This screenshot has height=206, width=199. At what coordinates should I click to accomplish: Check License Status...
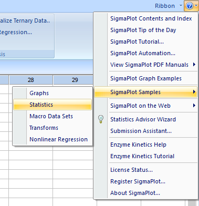click(145, 170)
